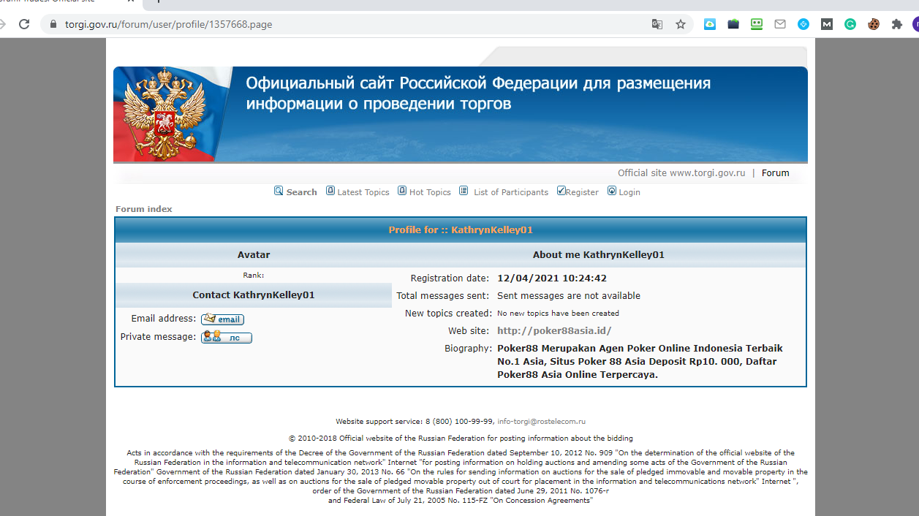Screen dimensions: 919x516
Task: Click the mail envelope extension icon
Action: pyautogui.click(x=780, y=24)
